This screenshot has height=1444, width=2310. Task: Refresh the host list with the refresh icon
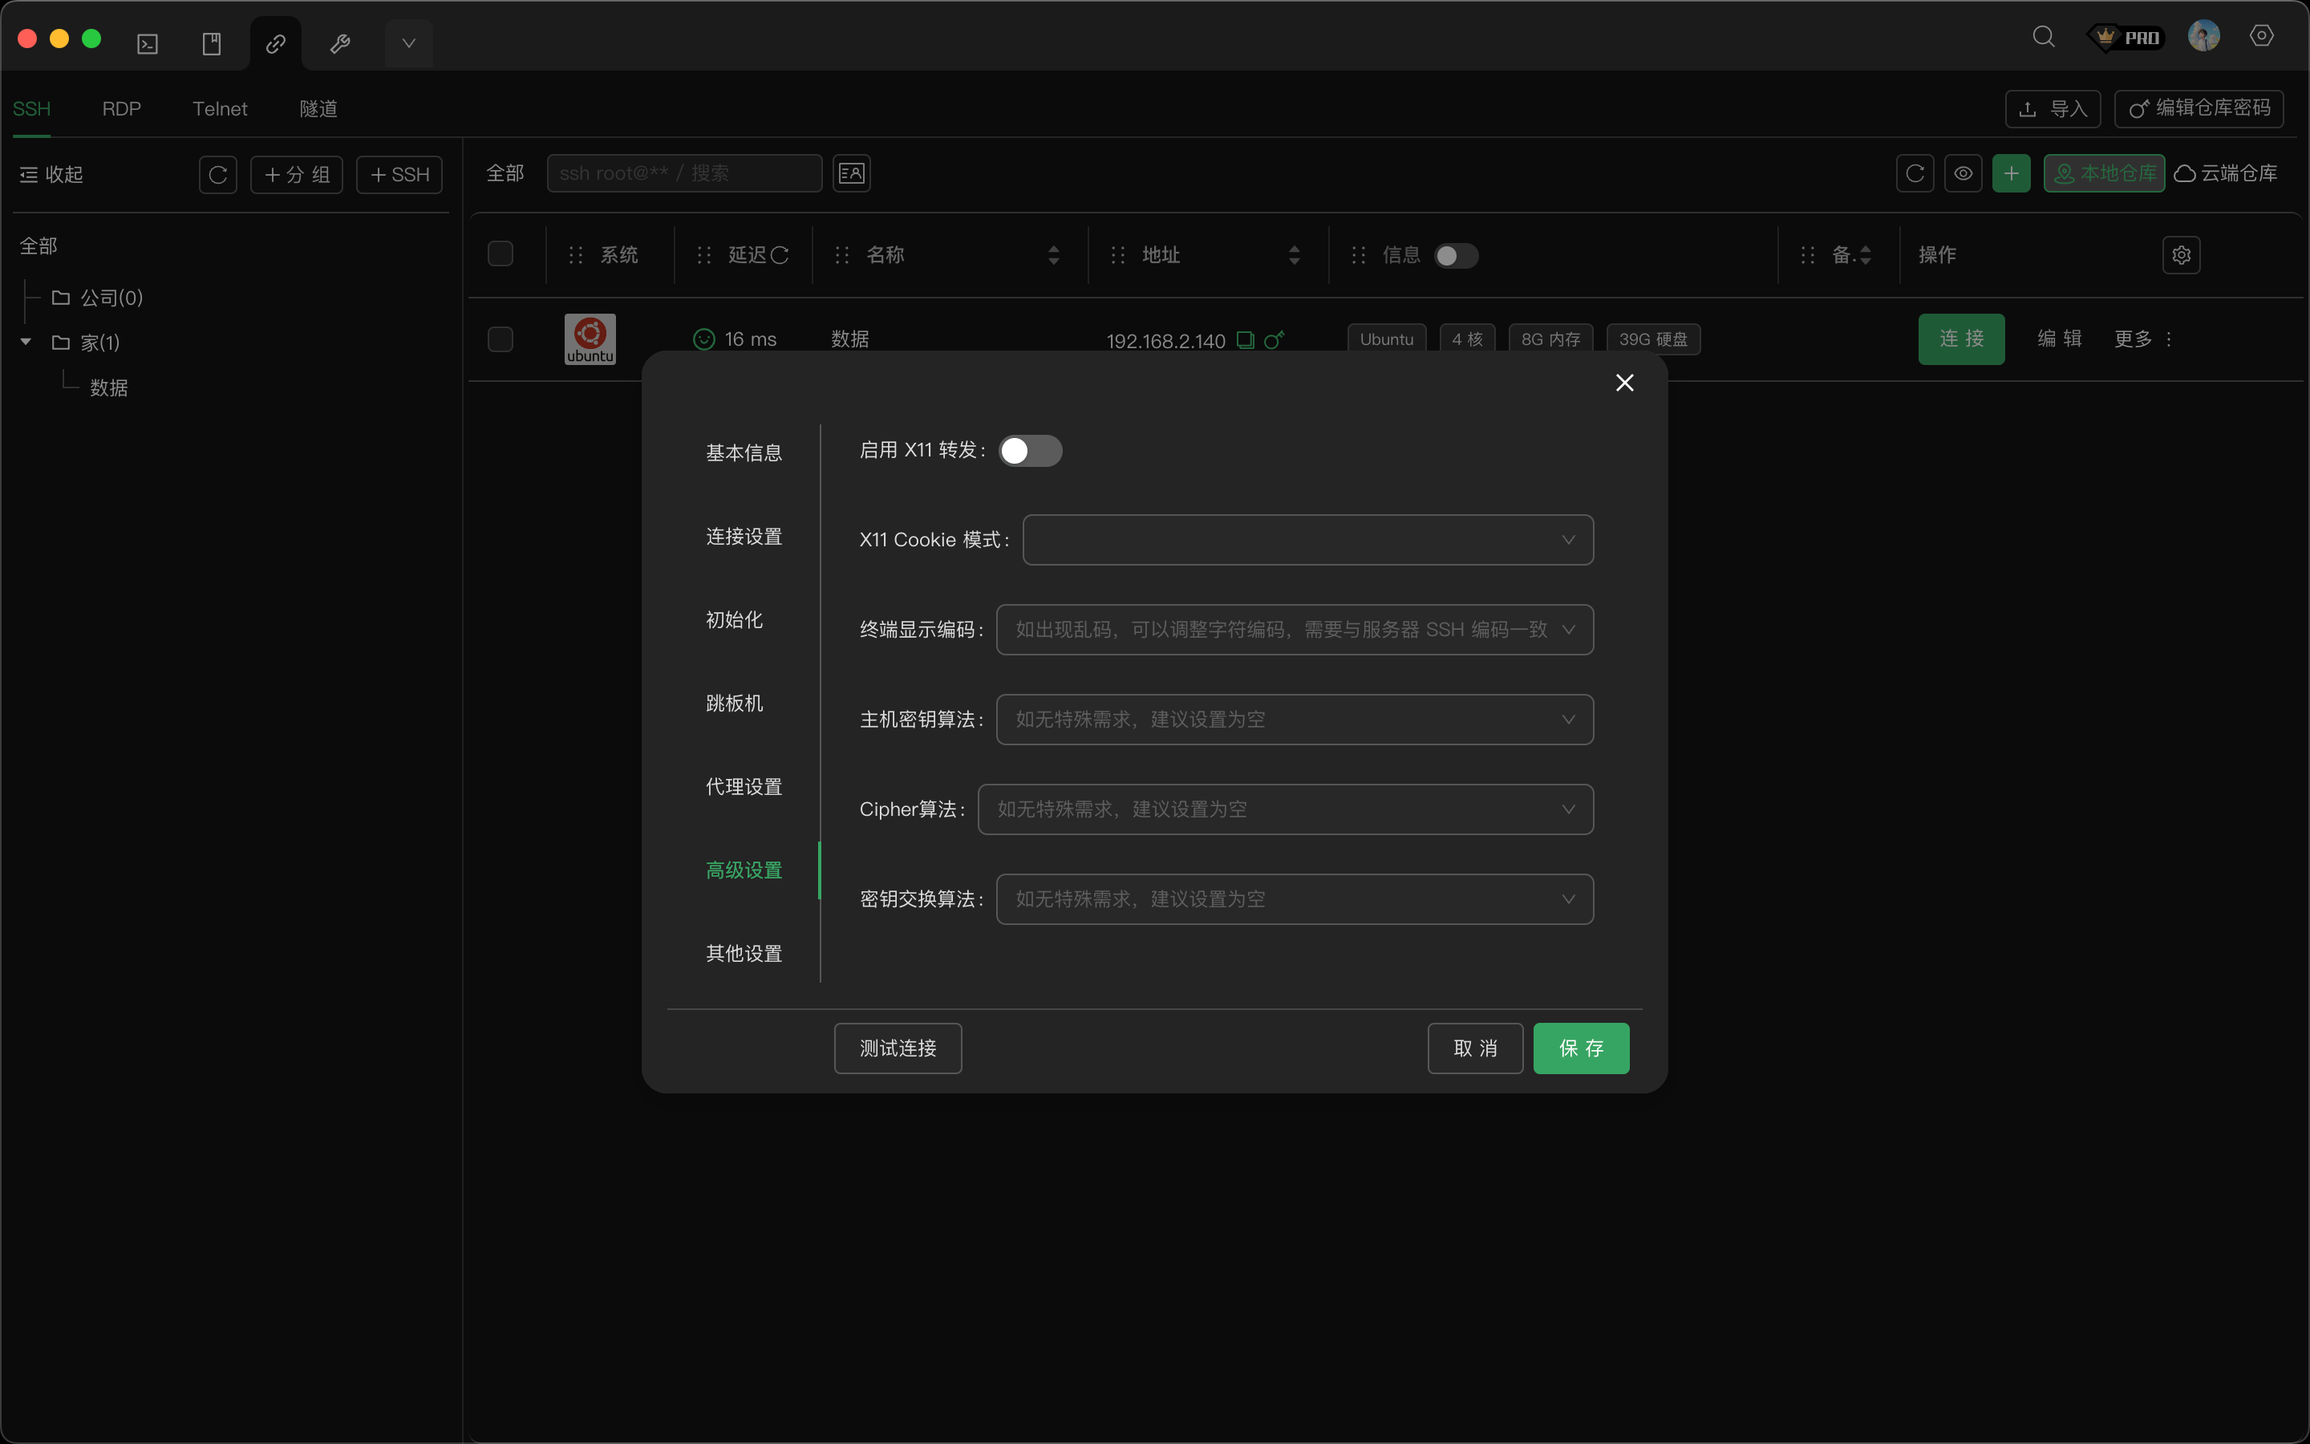[x=1915, y=172]
